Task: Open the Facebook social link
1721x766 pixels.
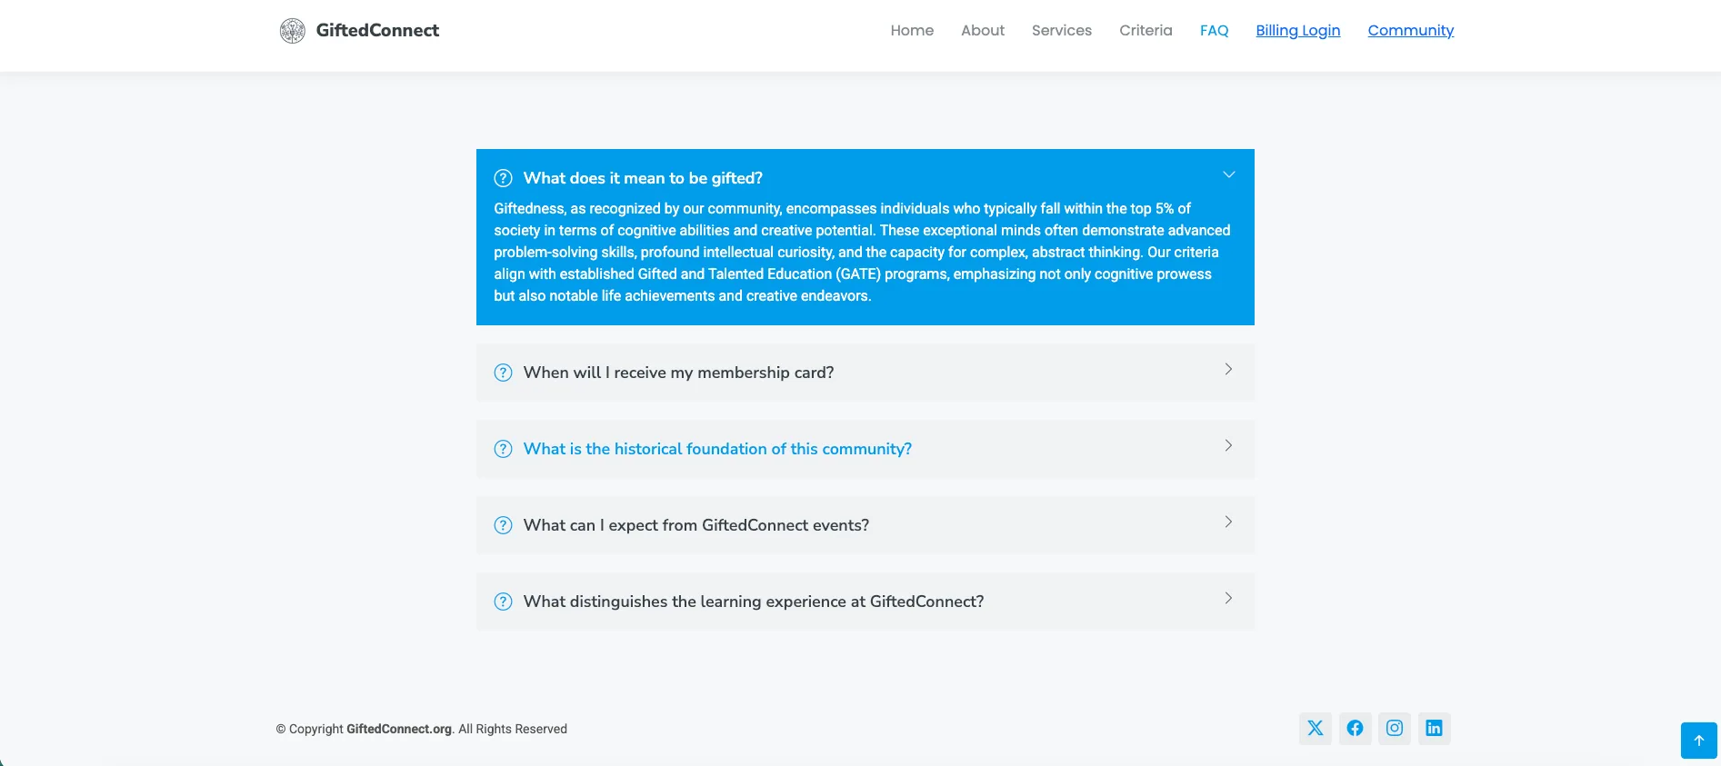Action: coord(1355,729)
